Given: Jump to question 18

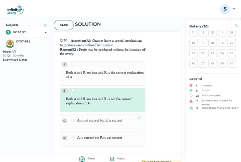Looking at the screenshot, I should pyautogui.click(x=212, y=43).
